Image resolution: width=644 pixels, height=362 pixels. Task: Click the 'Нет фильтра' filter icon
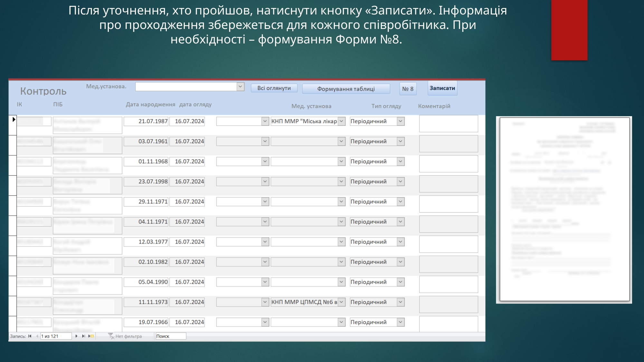[x=111, y=336]
